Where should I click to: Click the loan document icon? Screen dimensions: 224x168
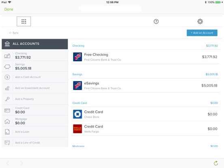(7, 132)
